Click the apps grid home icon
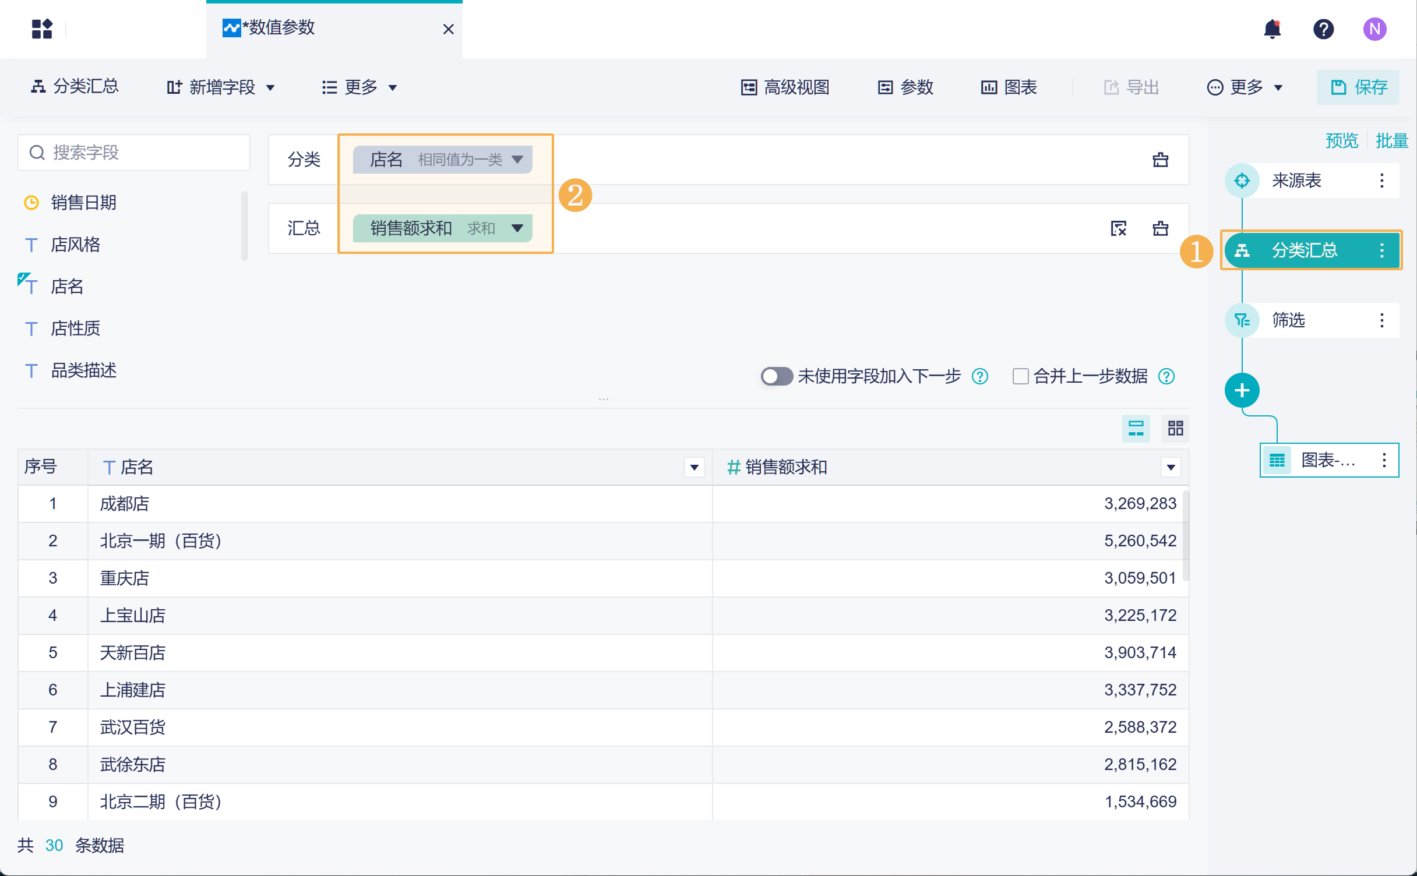 (x=42, y=29)
